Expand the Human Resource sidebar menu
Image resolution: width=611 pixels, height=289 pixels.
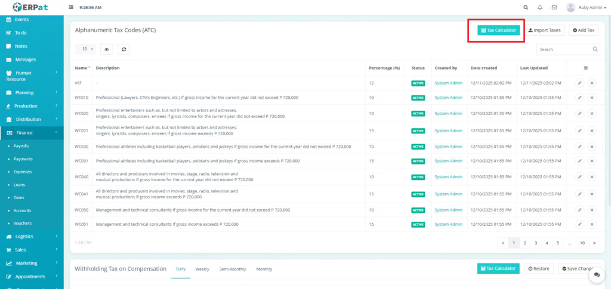point(32,76)
